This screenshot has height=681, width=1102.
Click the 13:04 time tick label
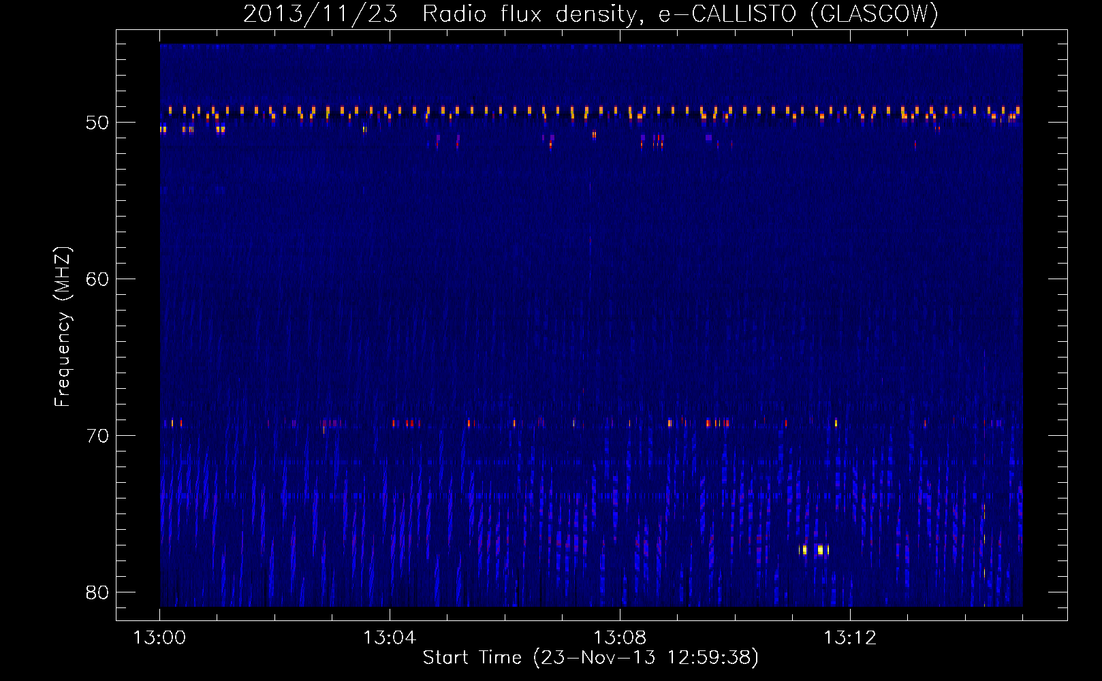click(x=390, y=638)
